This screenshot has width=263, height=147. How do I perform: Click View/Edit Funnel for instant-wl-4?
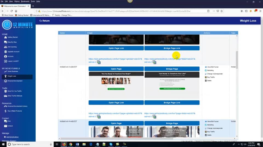pos(211,121)
